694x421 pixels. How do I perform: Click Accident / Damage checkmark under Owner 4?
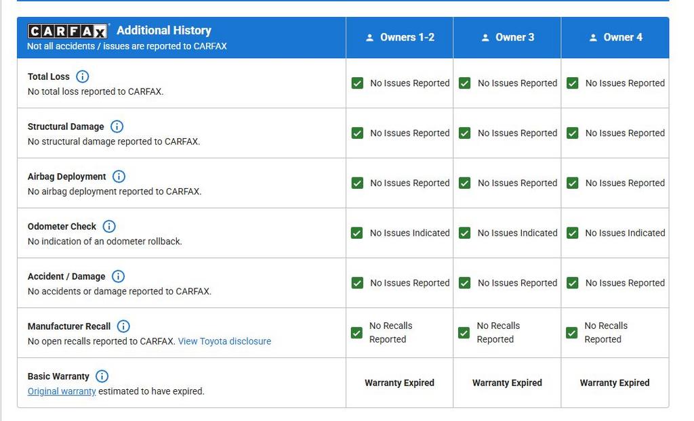click(x=572, y=283)
